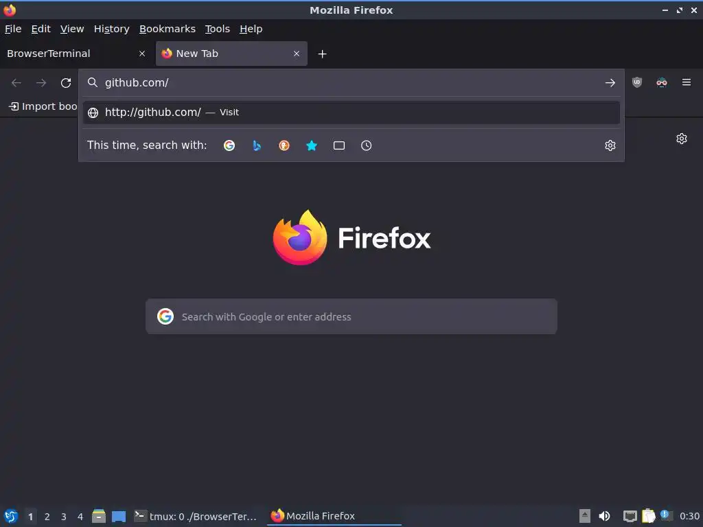Open the History menu
Viewport: 703px width, 527px height.
[112, 29]
